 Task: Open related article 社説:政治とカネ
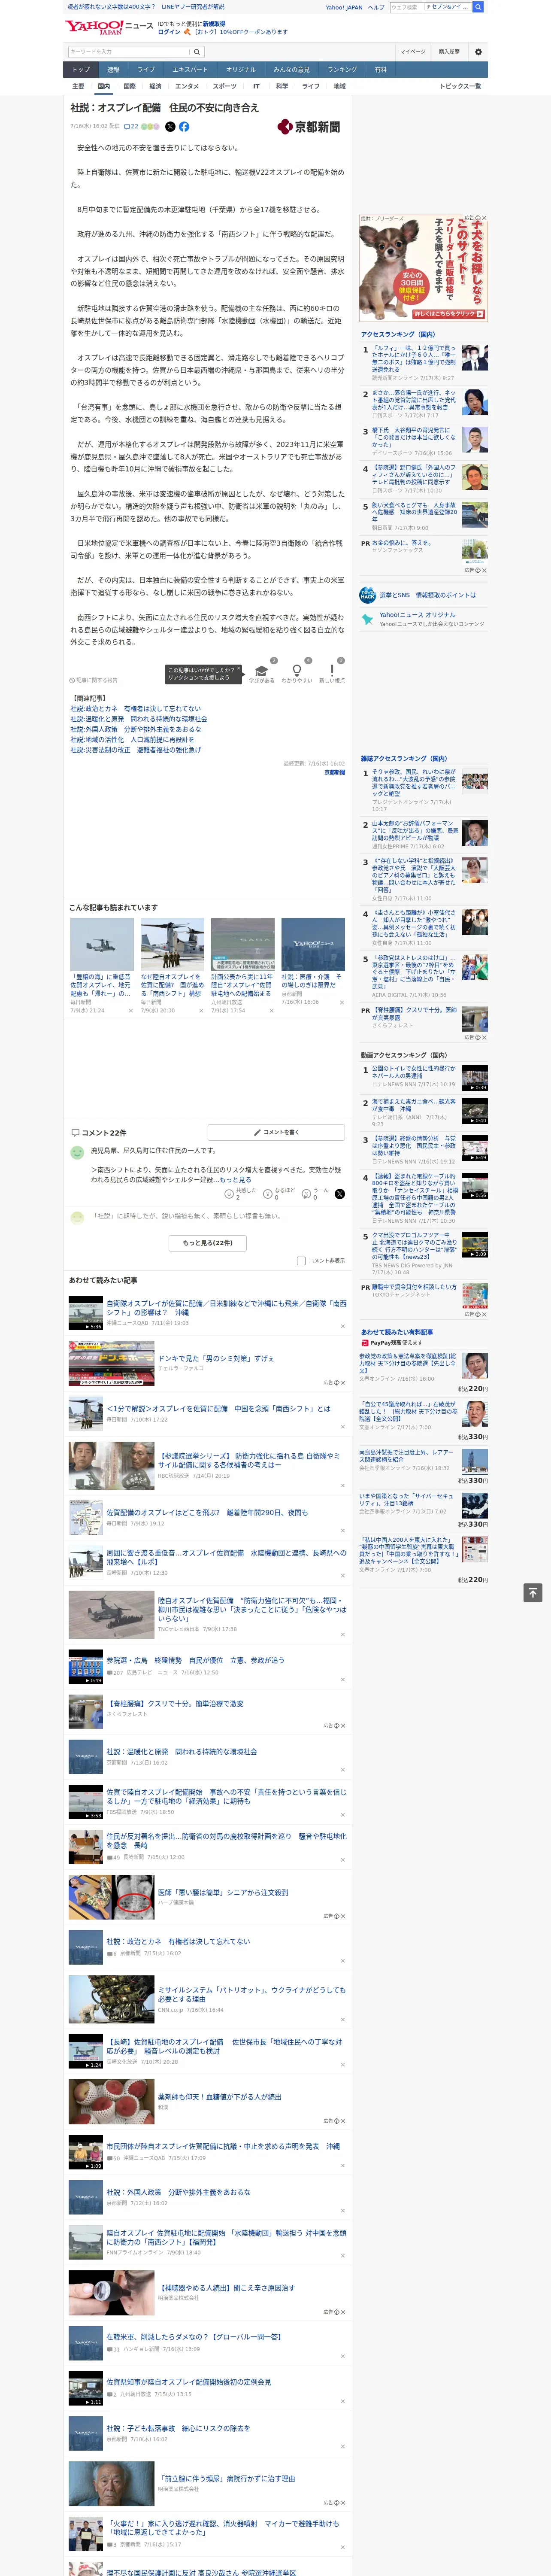point(135,708)
